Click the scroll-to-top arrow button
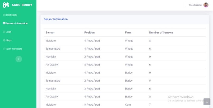213x108 pixels. 207,102
